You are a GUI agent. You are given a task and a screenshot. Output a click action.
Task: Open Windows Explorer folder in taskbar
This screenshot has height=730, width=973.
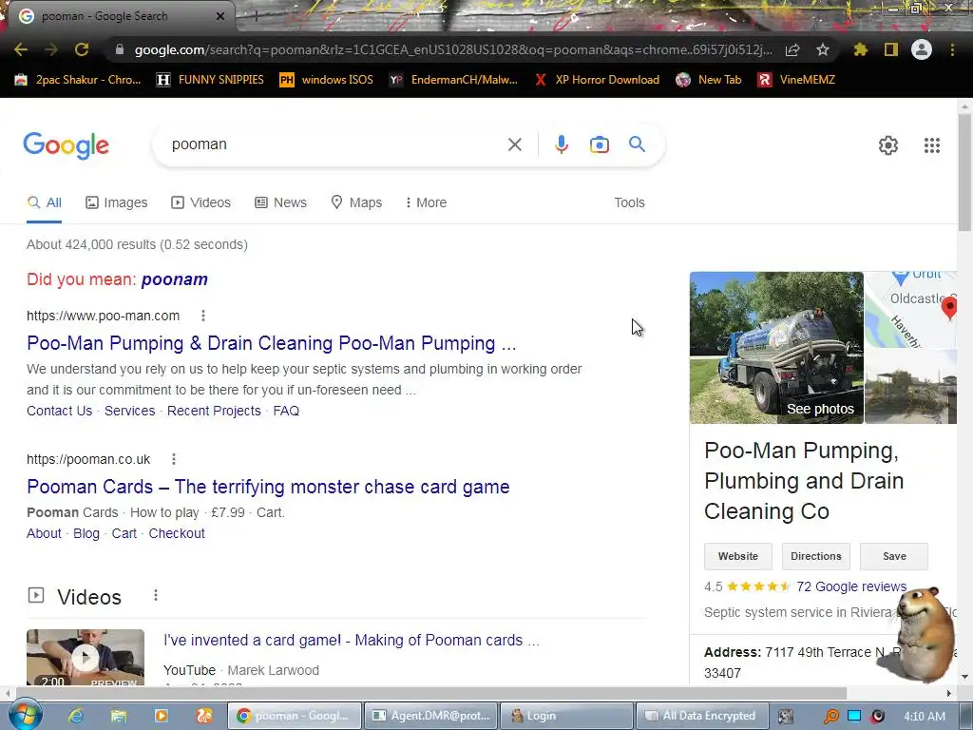(x=118, y=716)
